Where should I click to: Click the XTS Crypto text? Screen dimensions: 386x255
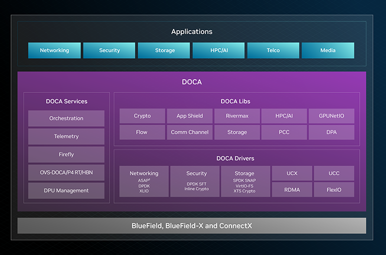244,191
